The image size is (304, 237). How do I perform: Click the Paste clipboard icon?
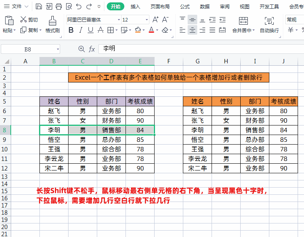(9, 21)
